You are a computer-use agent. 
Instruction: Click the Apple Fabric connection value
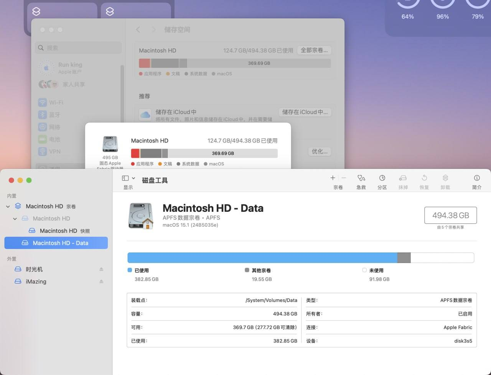[458, 328]
